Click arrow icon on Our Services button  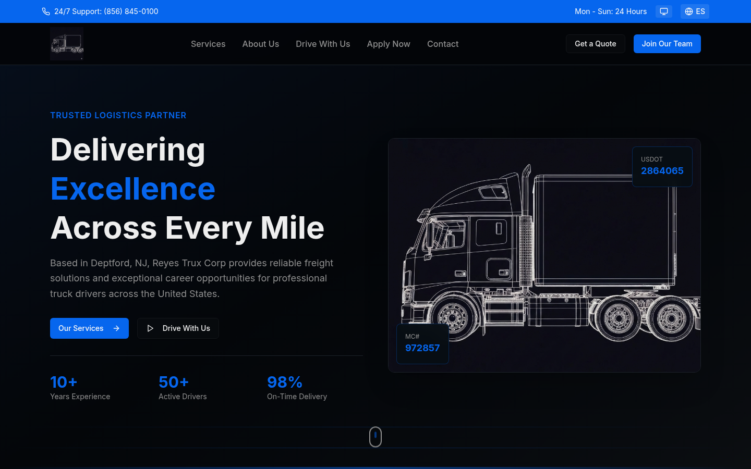point(116,328)
